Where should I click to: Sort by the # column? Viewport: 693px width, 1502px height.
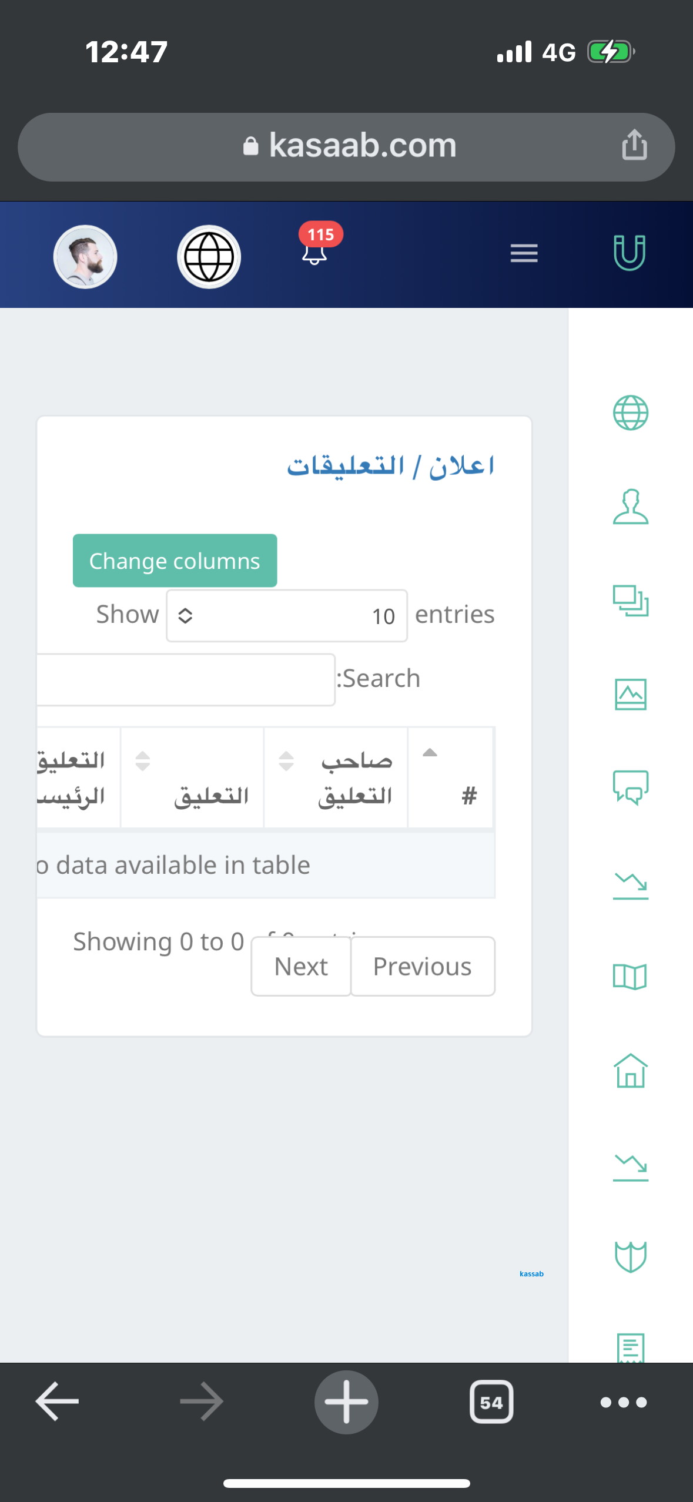(450, 777)
